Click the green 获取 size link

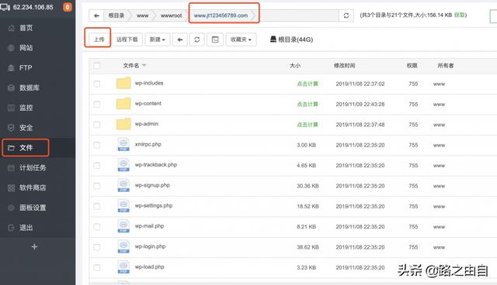click(x=459, y=15)
